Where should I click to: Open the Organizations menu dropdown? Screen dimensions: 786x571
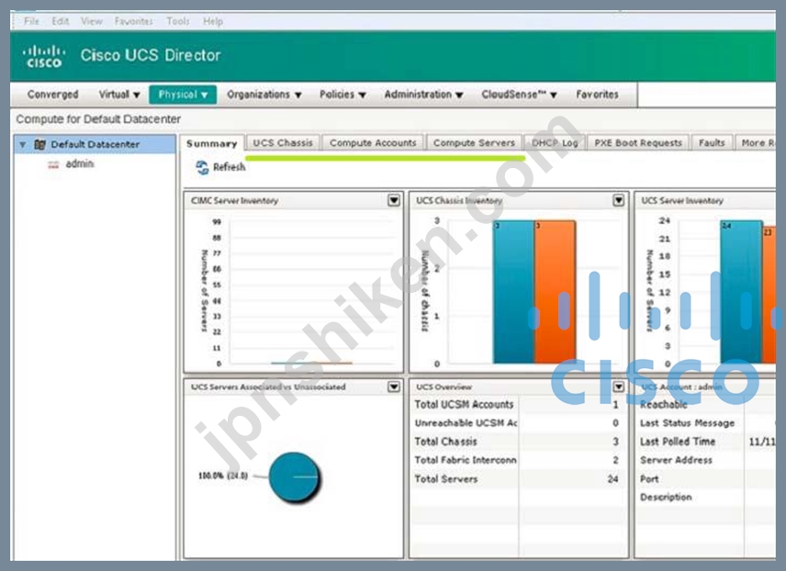264,95
